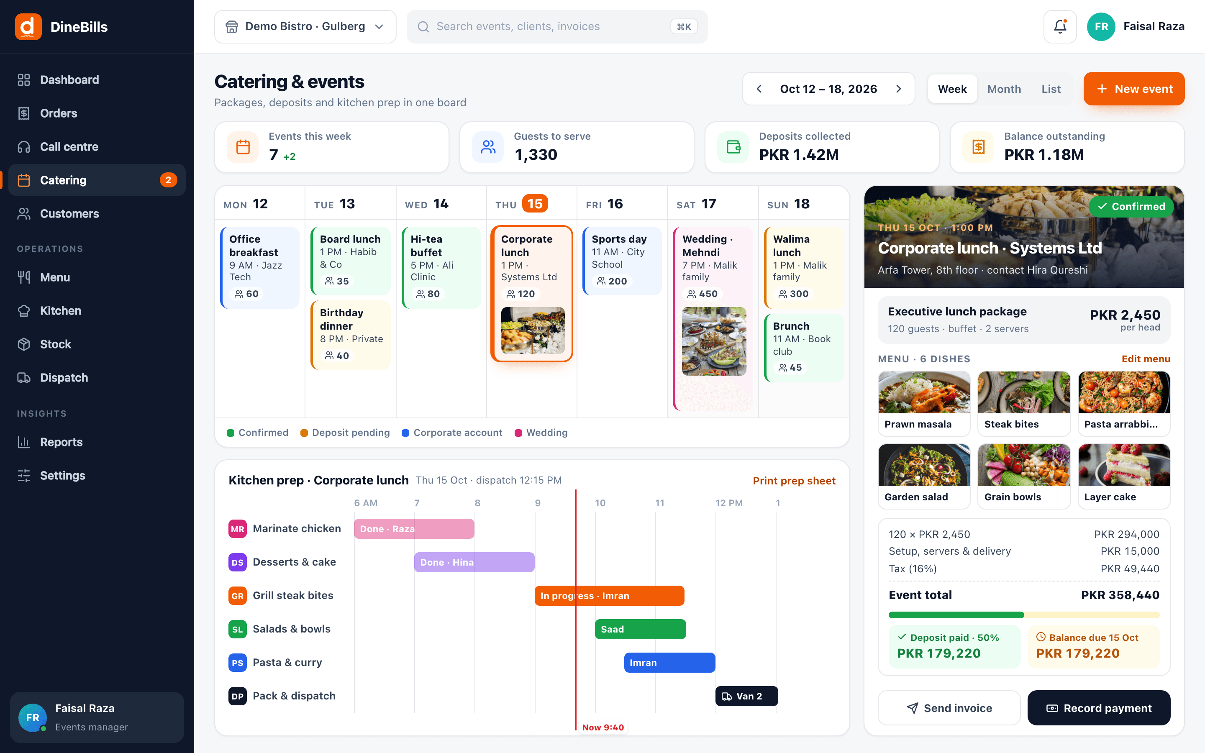Click the Kitchen chef hat icon
The width and height of the screenshot is (1205, 753).
(24, 311)
